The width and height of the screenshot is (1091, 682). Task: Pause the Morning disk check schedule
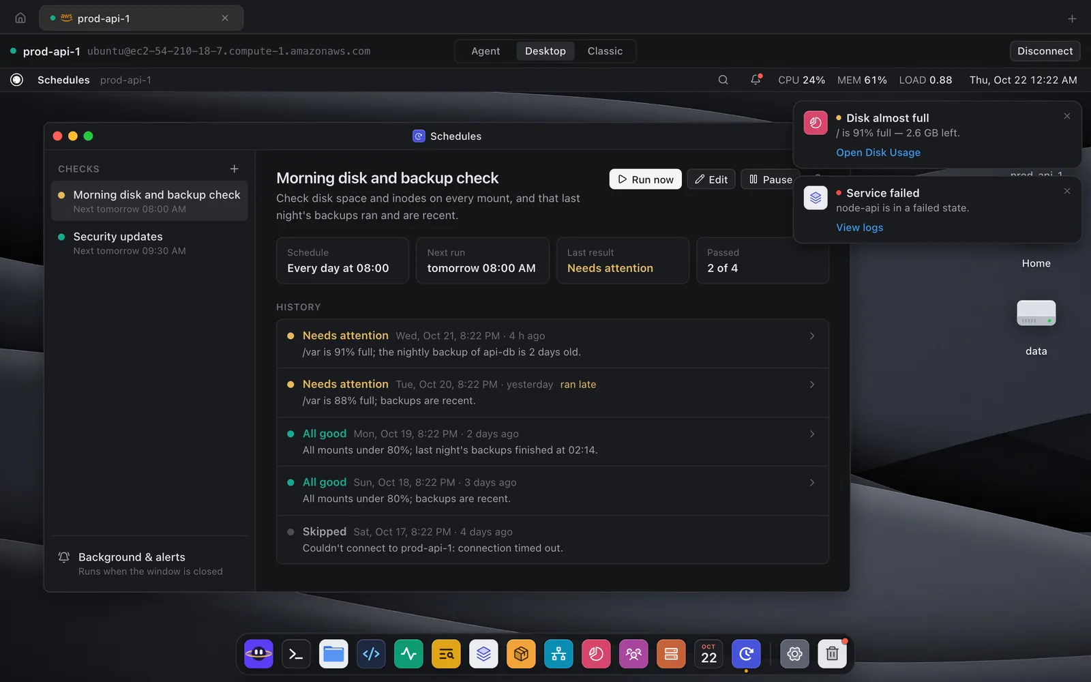pos(771,179)
